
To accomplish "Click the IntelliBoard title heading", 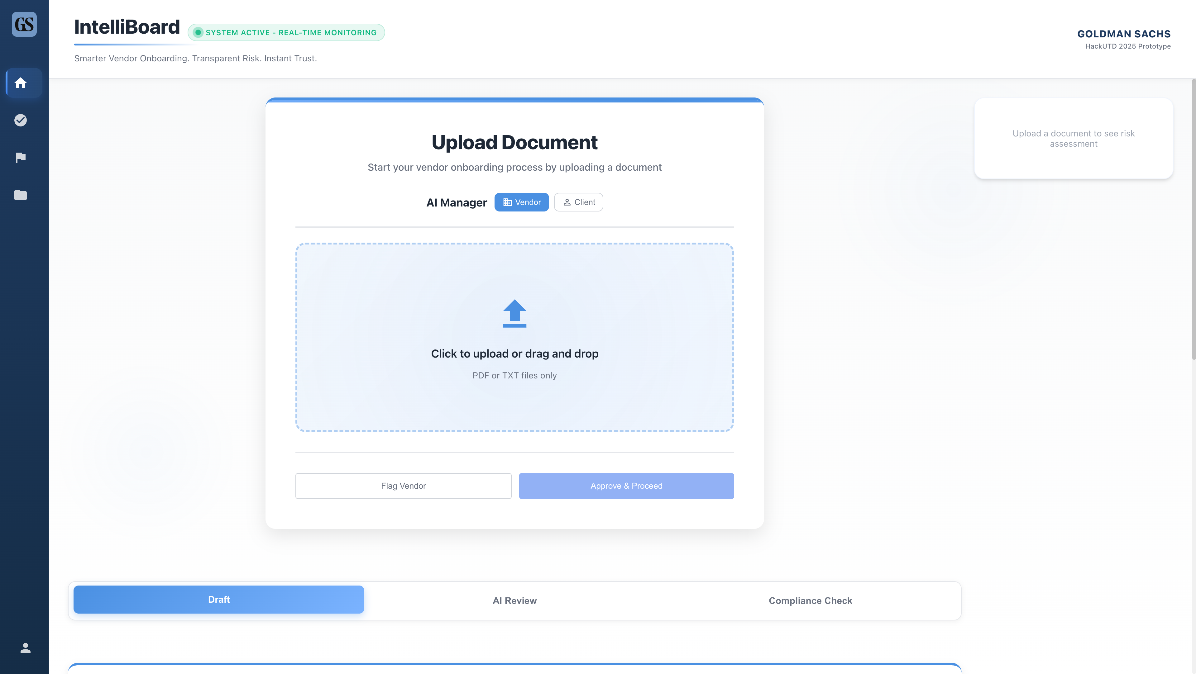I will click(127, 27).
